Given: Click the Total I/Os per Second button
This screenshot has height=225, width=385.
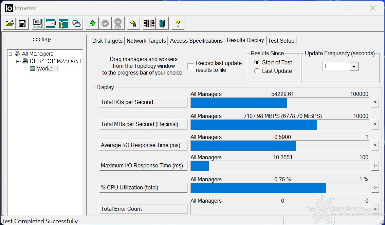Looking at the screenshot, I should click(x=143, y=102).
